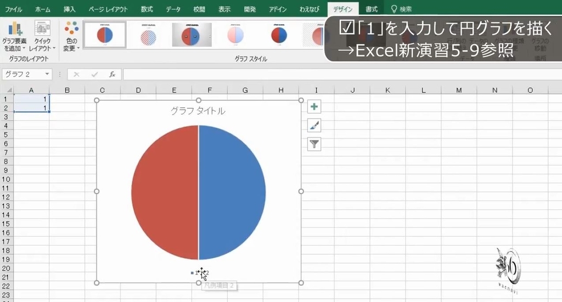Viewport: 562px width, 302px height.
Task: Select the striped second chart style thumbnail
Action: pyautogui.click(x=148, y=35)
